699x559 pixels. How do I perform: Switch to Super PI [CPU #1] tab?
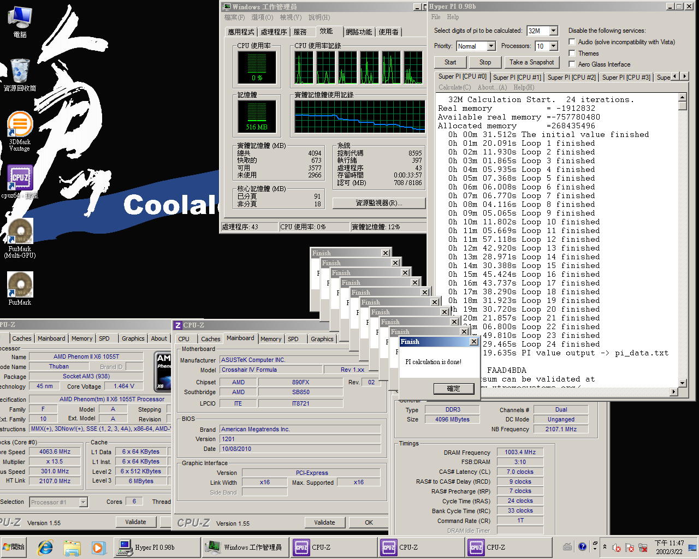tap(517, 78)
